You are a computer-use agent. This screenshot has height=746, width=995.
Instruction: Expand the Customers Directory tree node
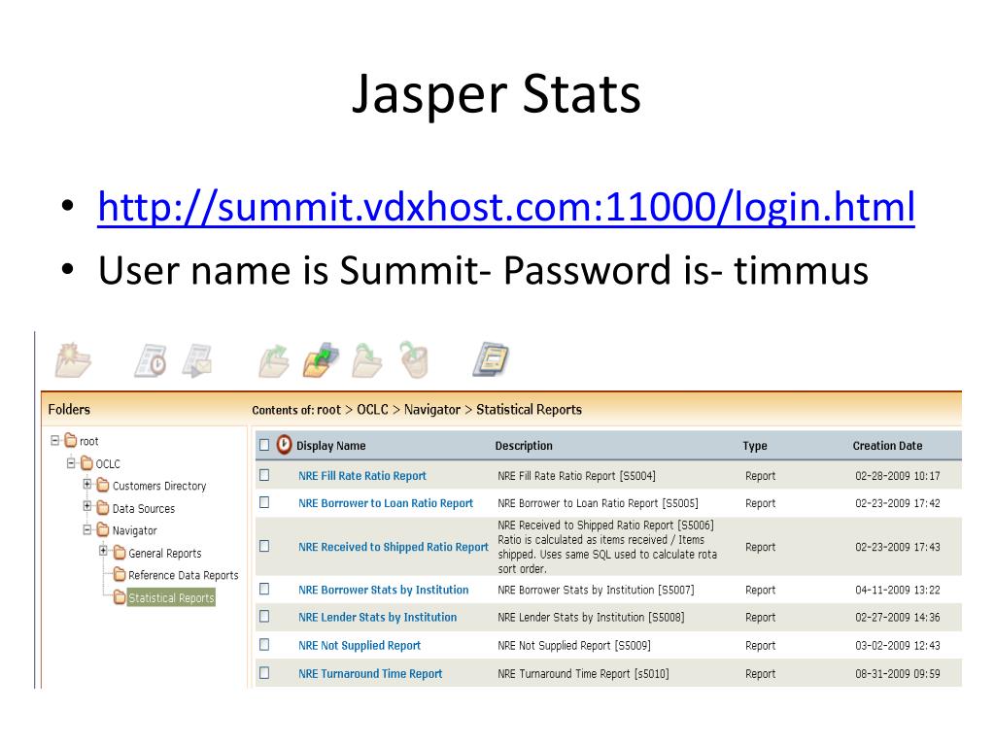(87, 484)
